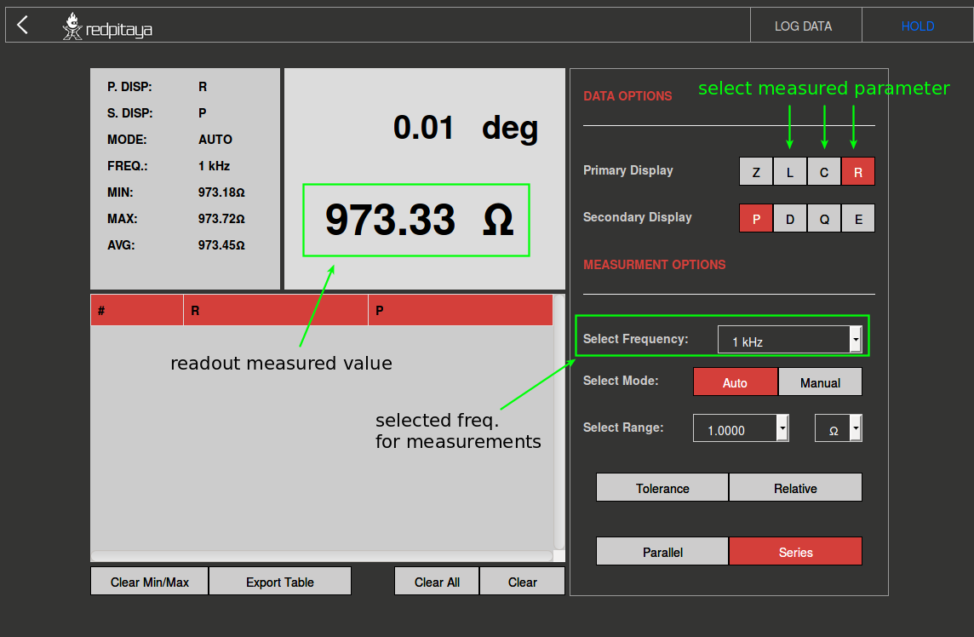
Task: Select Z as primary display parameter
Action: pos(756,171)
